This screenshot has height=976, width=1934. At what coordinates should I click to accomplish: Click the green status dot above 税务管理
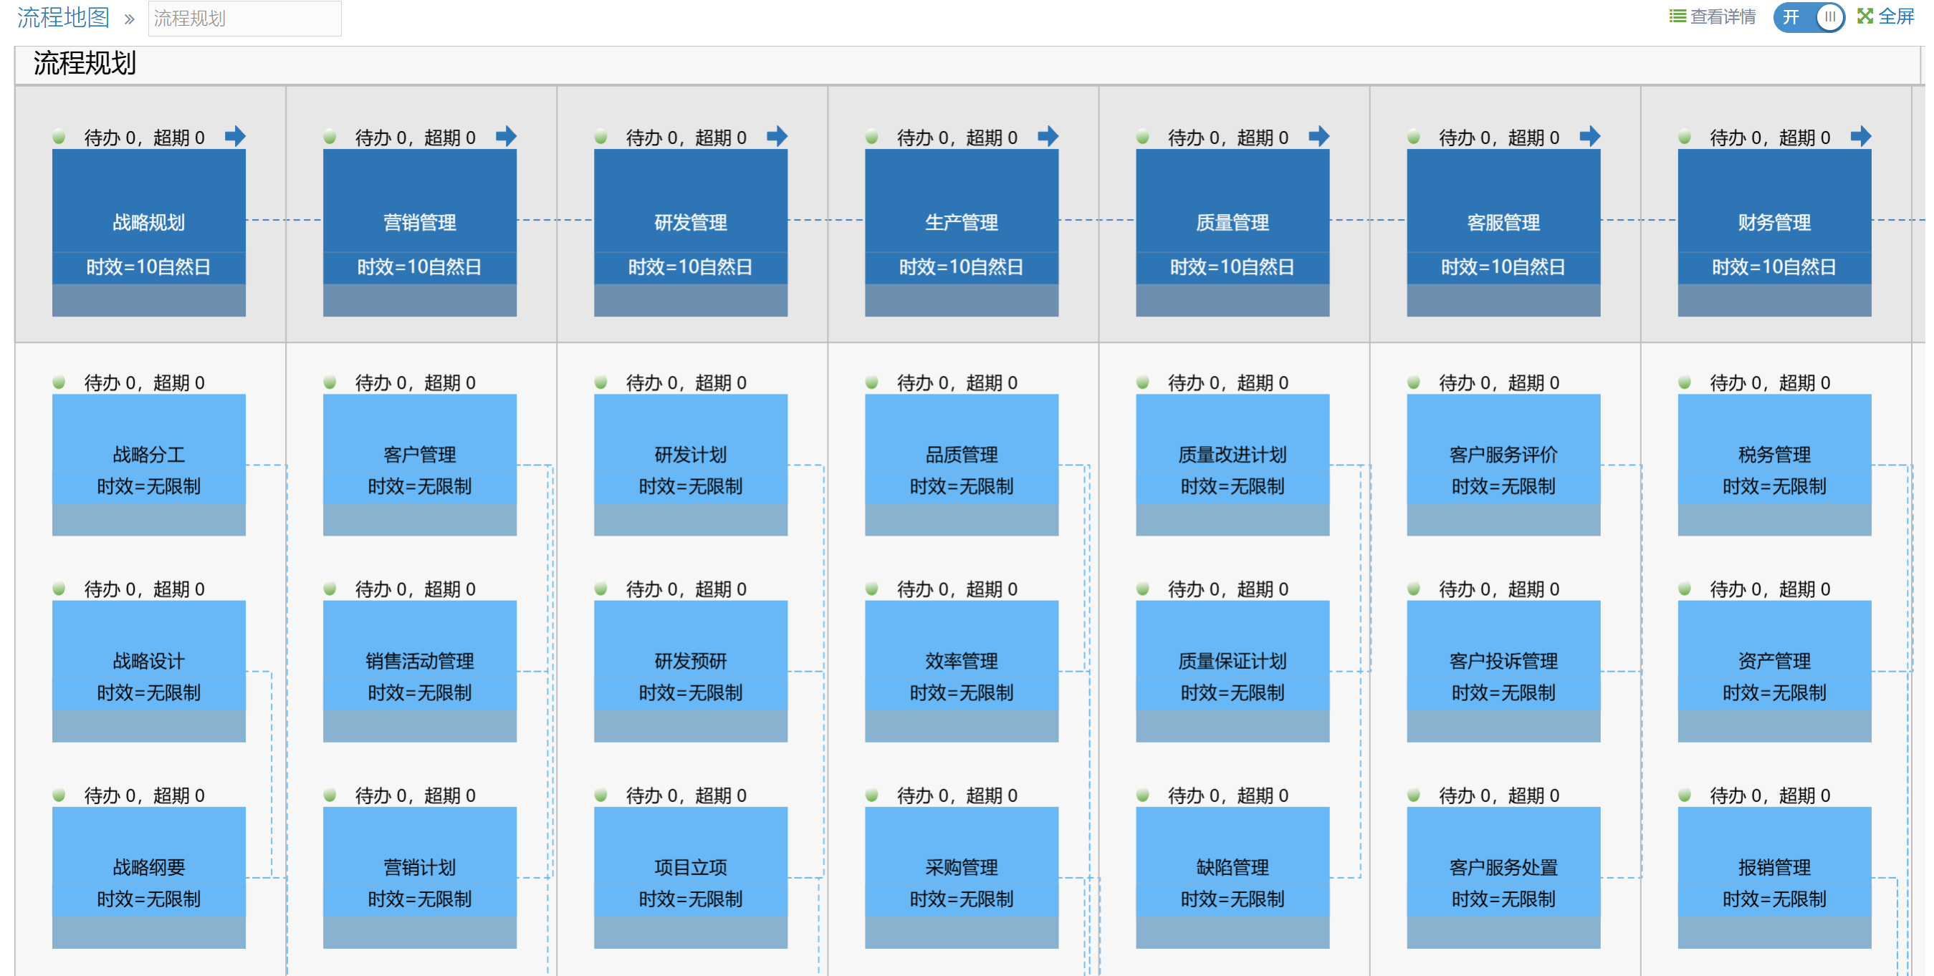(x=1685, y=382)
